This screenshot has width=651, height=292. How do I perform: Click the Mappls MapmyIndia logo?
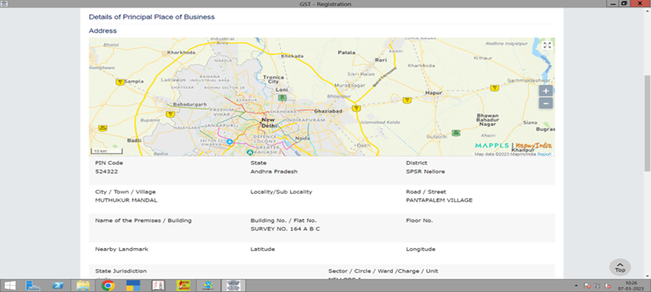click(513, 146)
